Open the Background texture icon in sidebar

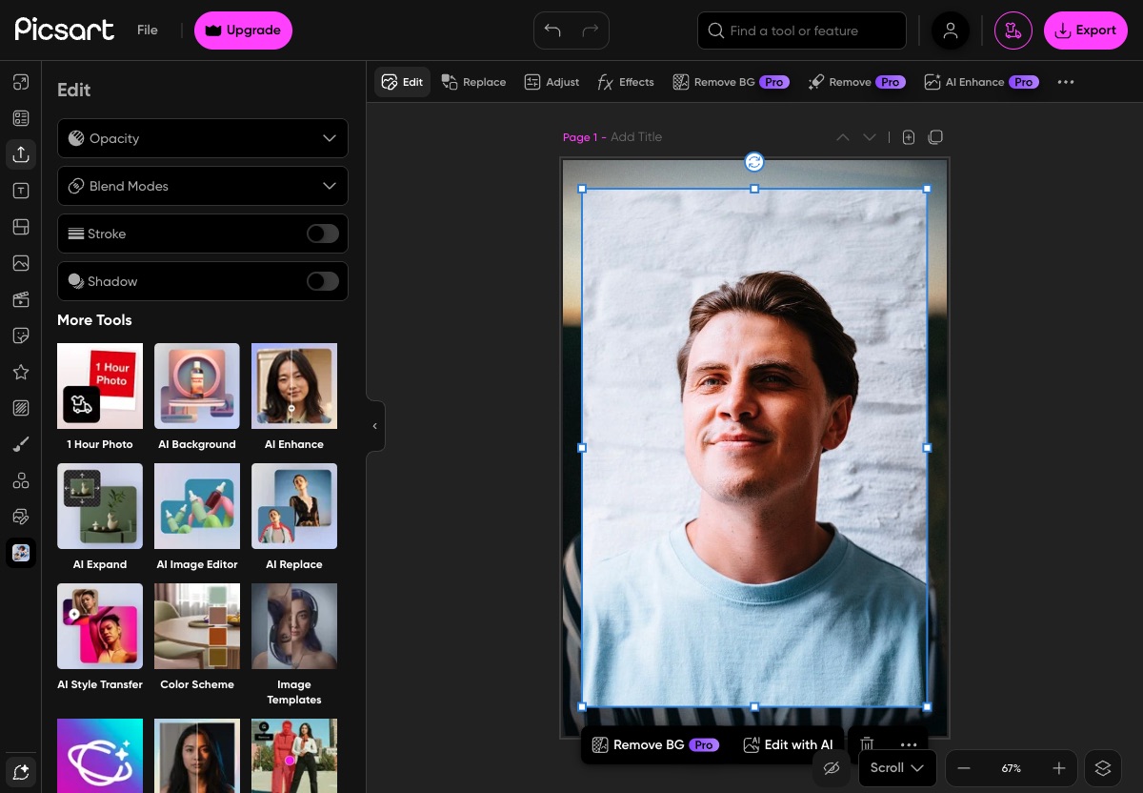[21, 408]
